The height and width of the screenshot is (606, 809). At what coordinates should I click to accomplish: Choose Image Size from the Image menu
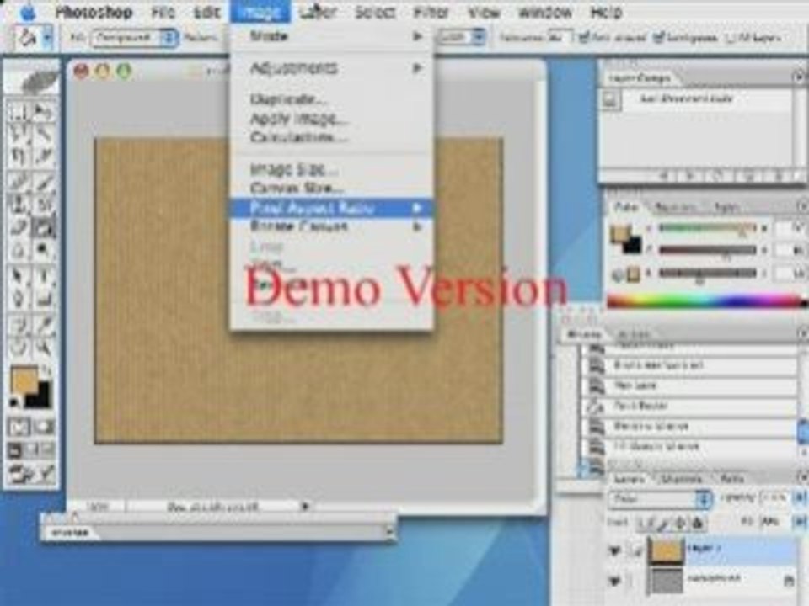point(330,169)
